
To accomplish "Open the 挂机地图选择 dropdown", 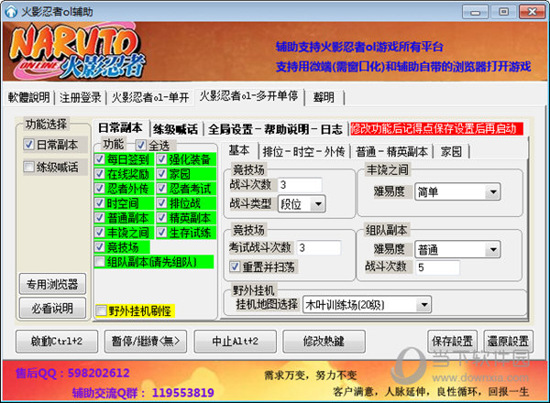I will pyautogui.click(x=367, y=305).
